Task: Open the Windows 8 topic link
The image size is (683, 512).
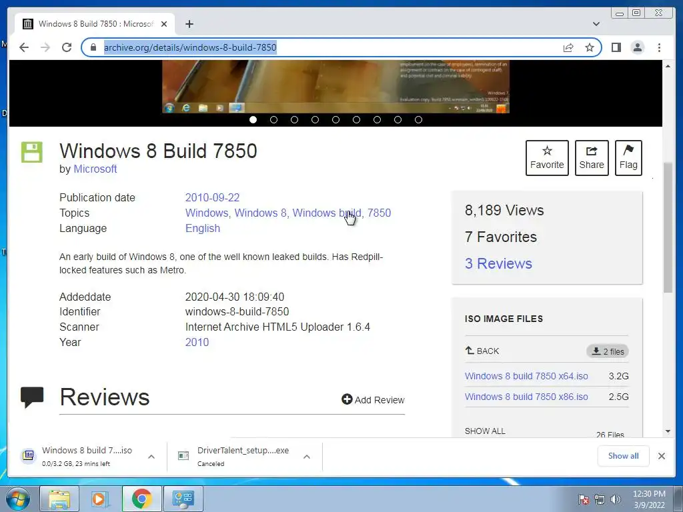Action: click(261, 213)
